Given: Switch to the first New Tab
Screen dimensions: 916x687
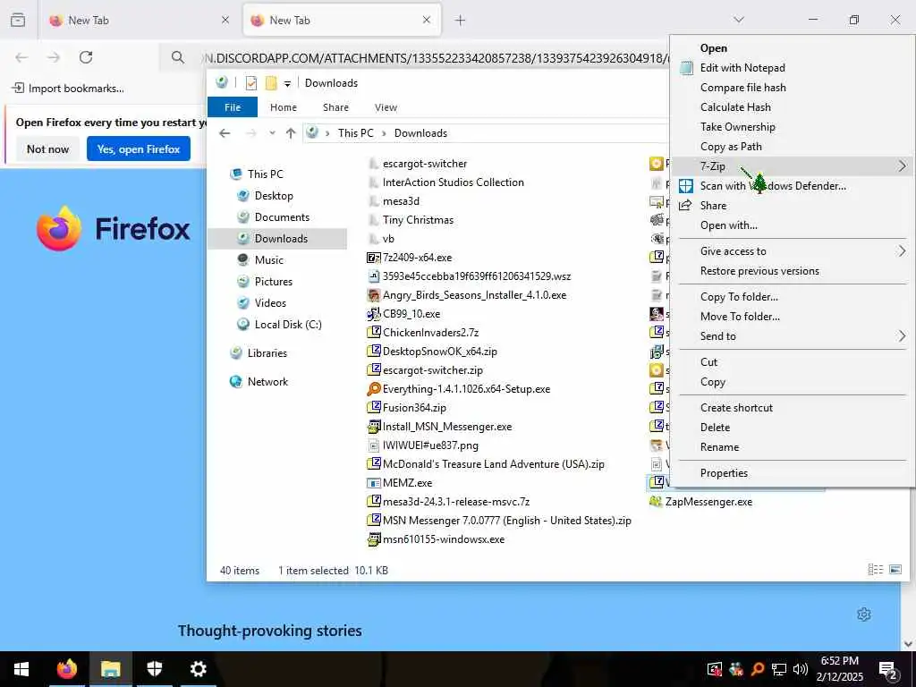Looking at the screenshot, I should [x=139, y=21].
